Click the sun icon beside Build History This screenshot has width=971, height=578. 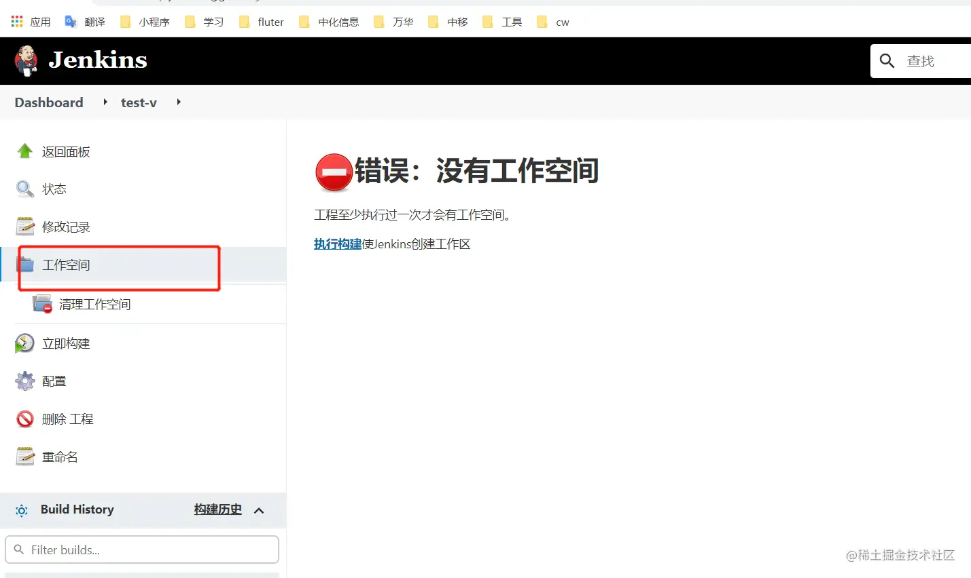(x=22, y=511)
